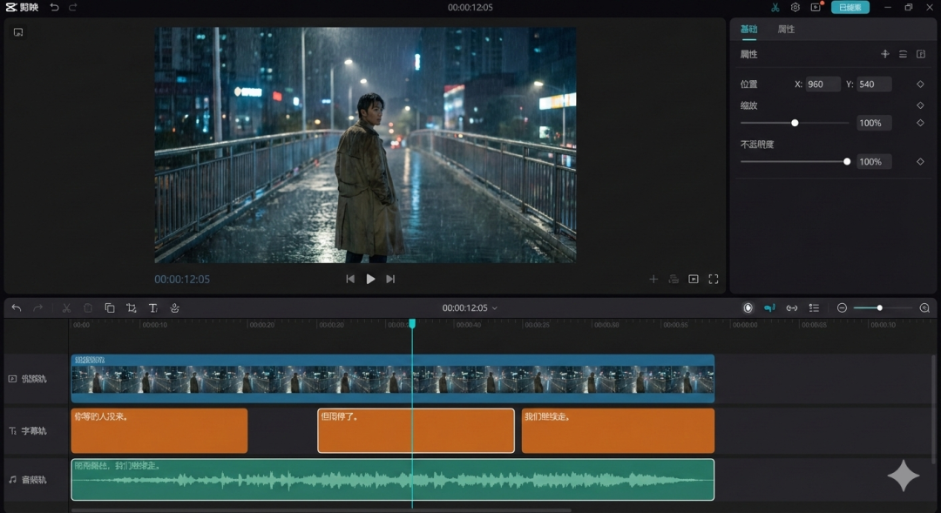Click the text tool icon in timeline toolbar
Viewport: 941px width, 513px height.
(x=152, y=308)
